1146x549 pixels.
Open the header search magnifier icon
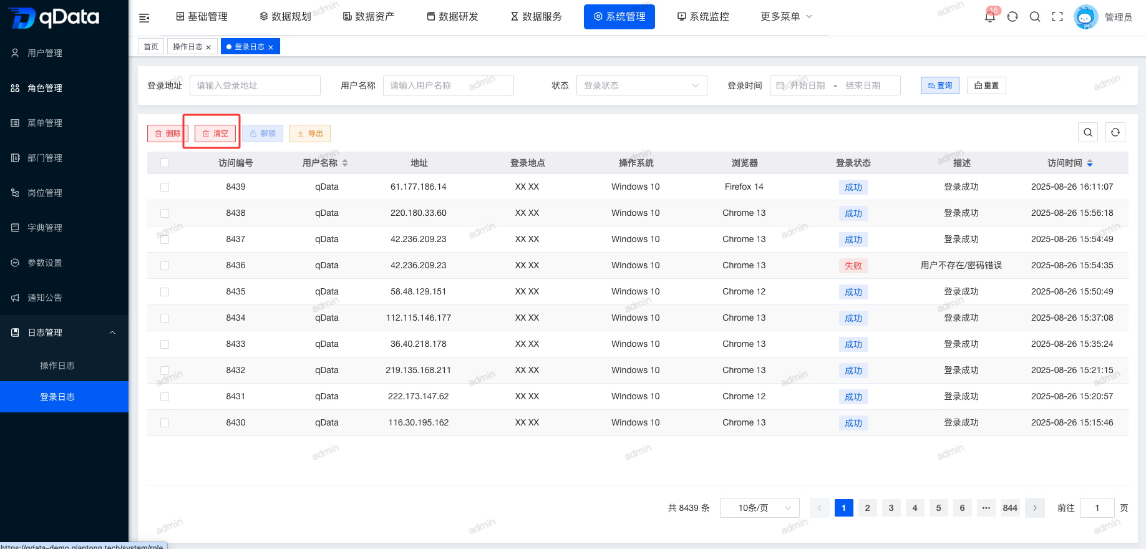click(x=1035, y=17)
